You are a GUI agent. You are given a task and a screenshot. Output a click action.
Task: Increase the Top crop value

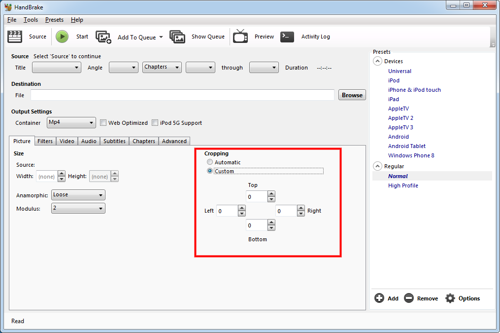(x=271, y=193)
